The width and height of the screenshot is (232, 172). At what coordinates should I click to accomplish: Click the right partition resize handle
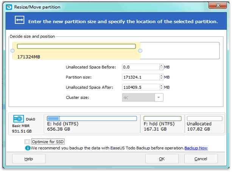coord(140,51)
